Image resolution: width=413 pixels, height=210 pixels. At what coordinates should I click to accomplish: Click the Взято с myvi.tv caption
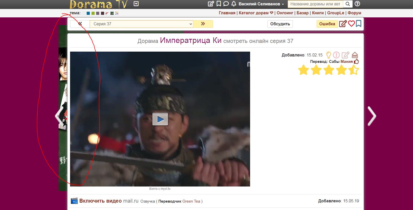point(160,189)
